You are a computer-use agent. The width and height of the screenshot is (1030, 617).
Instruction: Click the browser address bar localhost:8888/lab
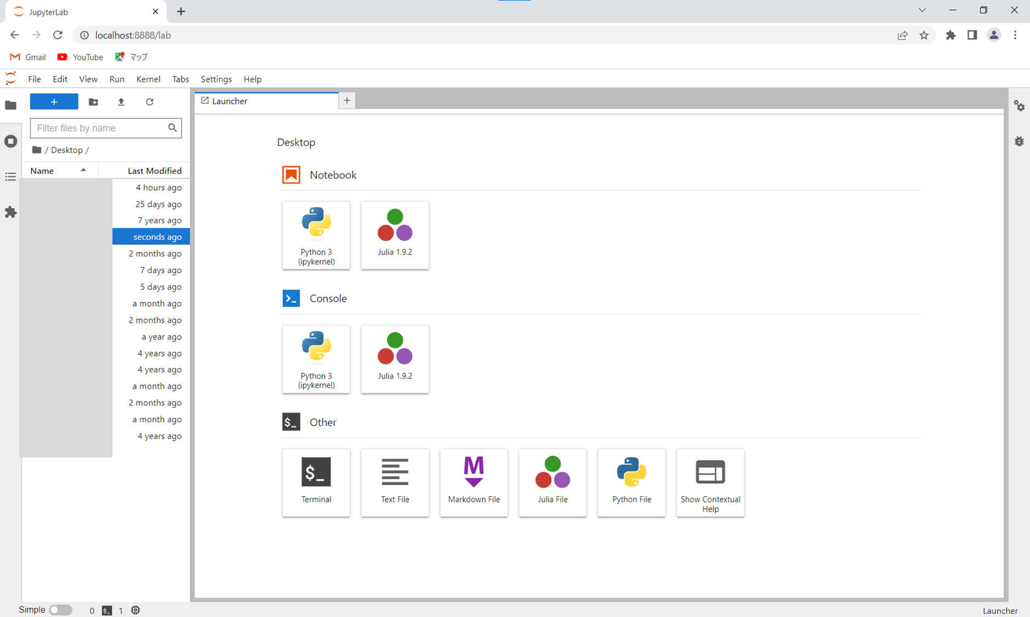483,35
